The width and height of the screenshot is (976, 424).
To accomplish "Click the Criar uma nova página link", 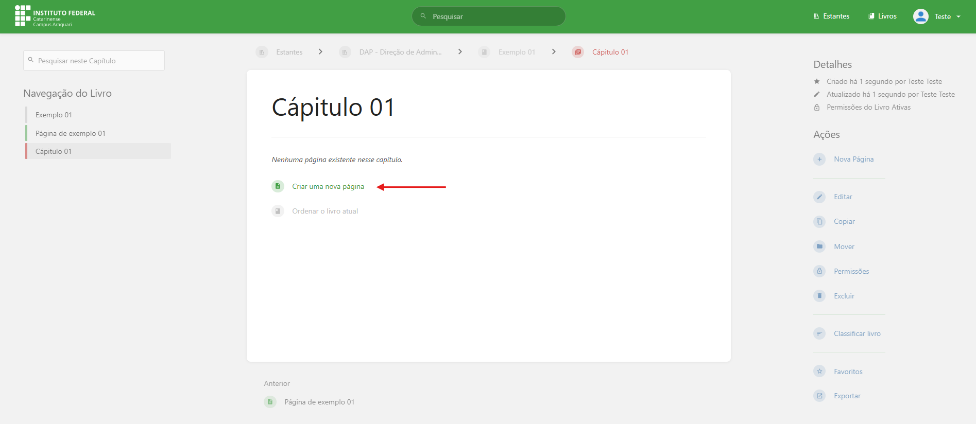I will pyautogui.click(x=328, y=186).
